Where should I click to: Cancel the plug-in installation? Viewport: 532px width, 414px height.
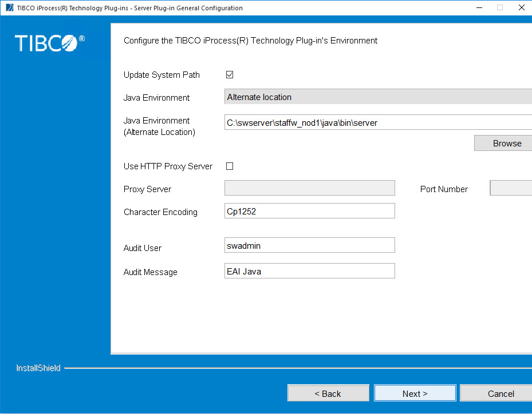(x=497, y=393)
